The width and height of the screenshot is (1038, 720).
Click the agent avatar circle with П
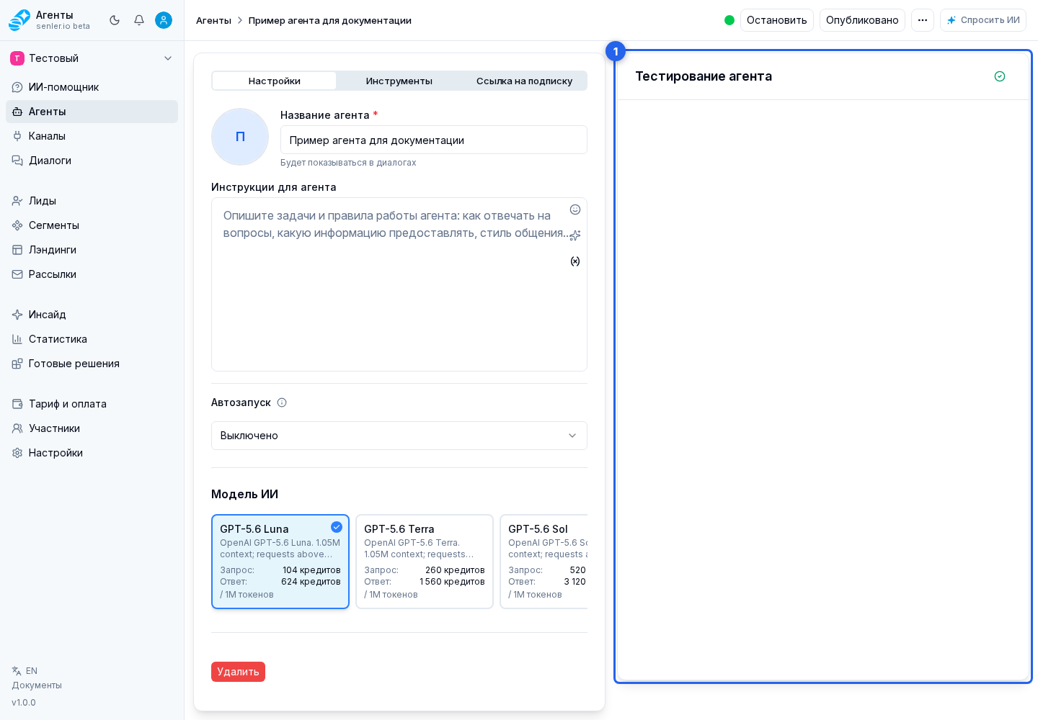tap(240, 137)
